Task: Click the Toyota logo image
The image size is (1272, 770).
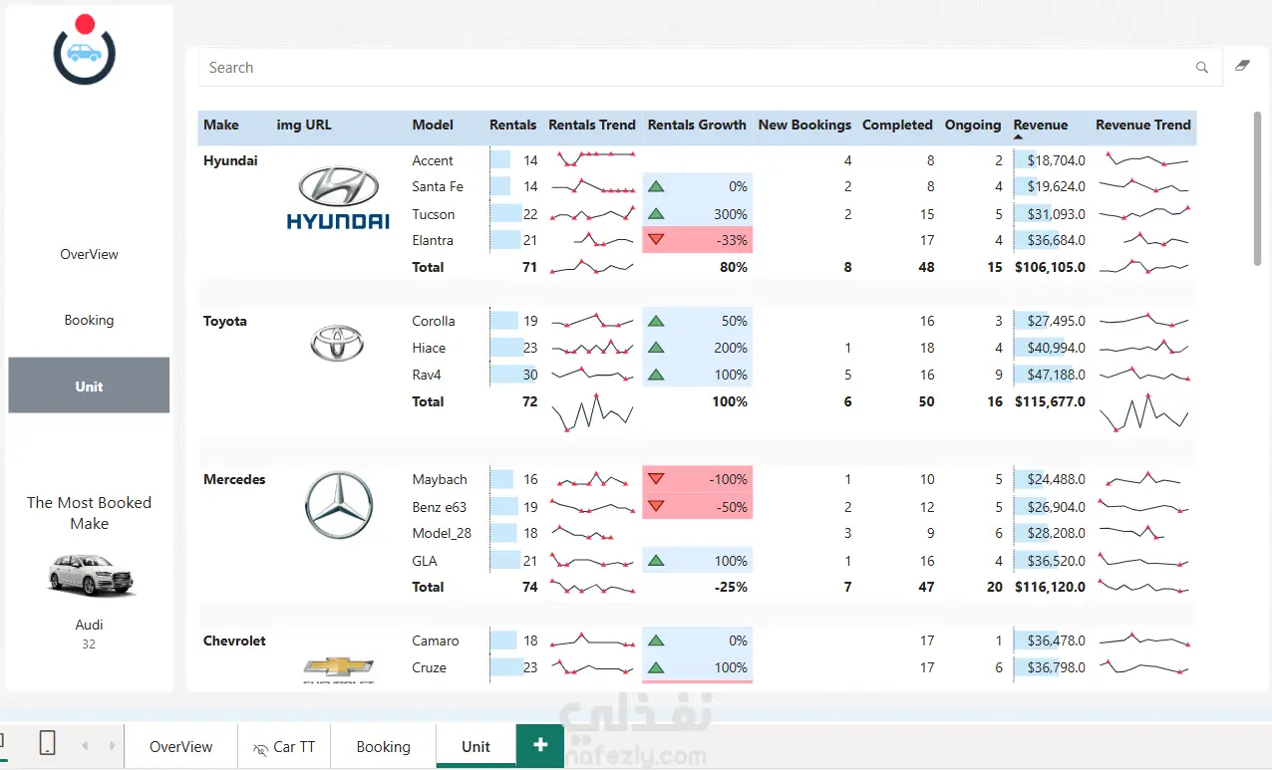Action: click(x=338, y=344)
